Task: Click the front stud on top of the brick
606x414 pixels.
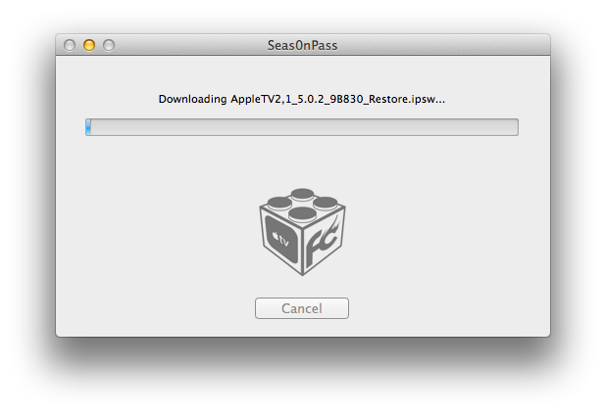Action: [304, 212]
